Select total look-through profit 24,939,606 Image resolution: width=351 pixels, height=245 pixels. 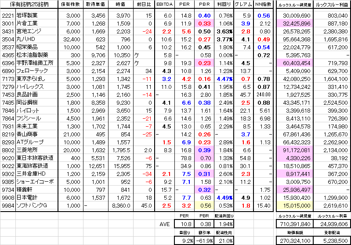tap(332, 224)
